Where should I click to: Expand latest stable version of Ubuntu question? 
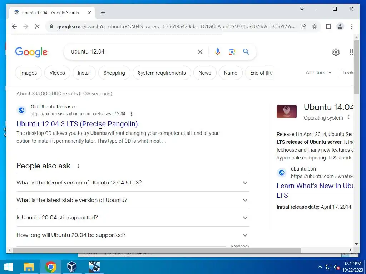[133, 200]
